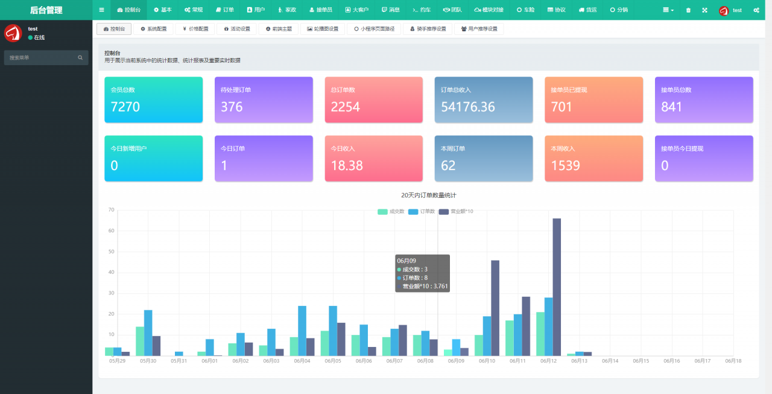
Task: Toggle the 营业额*10 legend entry
Action: click(456, 212)
